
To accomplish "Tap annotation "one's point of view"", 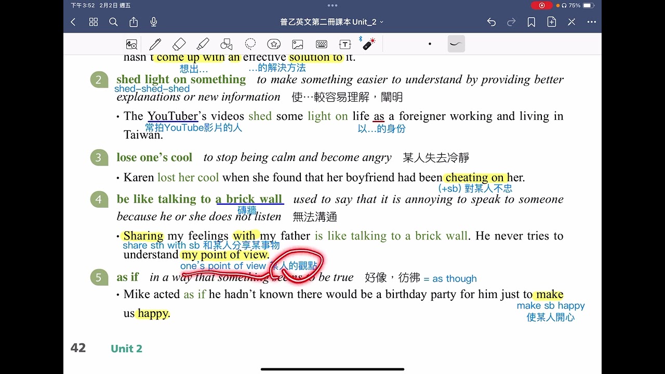I will (x=223, y=266).
